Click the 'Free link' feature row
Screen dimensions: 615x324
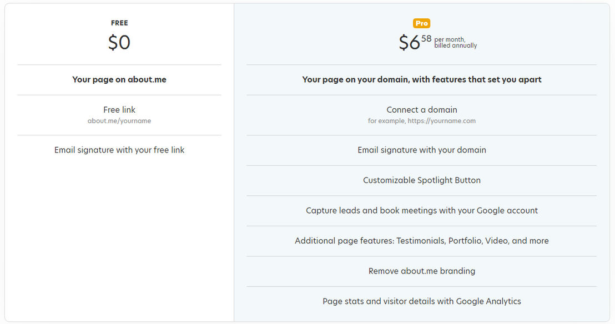[x=119, y=115]
